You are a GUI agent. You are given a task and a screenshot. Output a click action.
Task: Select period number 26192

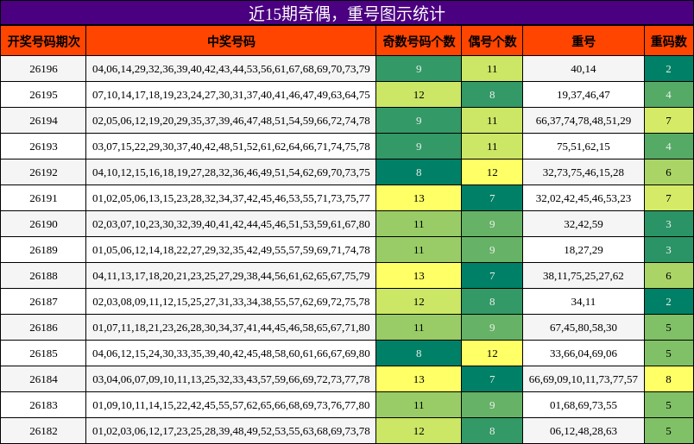[43, 172]
